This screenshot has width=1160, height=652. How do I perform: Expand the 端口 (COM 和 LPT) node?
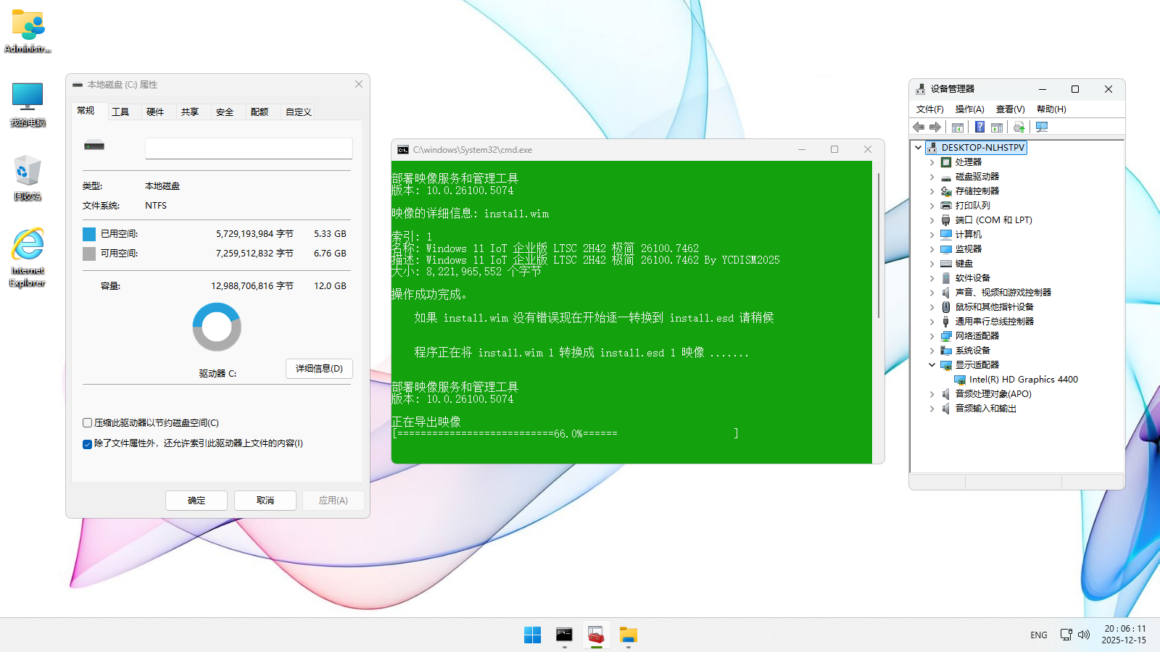(x=932, y=220)
